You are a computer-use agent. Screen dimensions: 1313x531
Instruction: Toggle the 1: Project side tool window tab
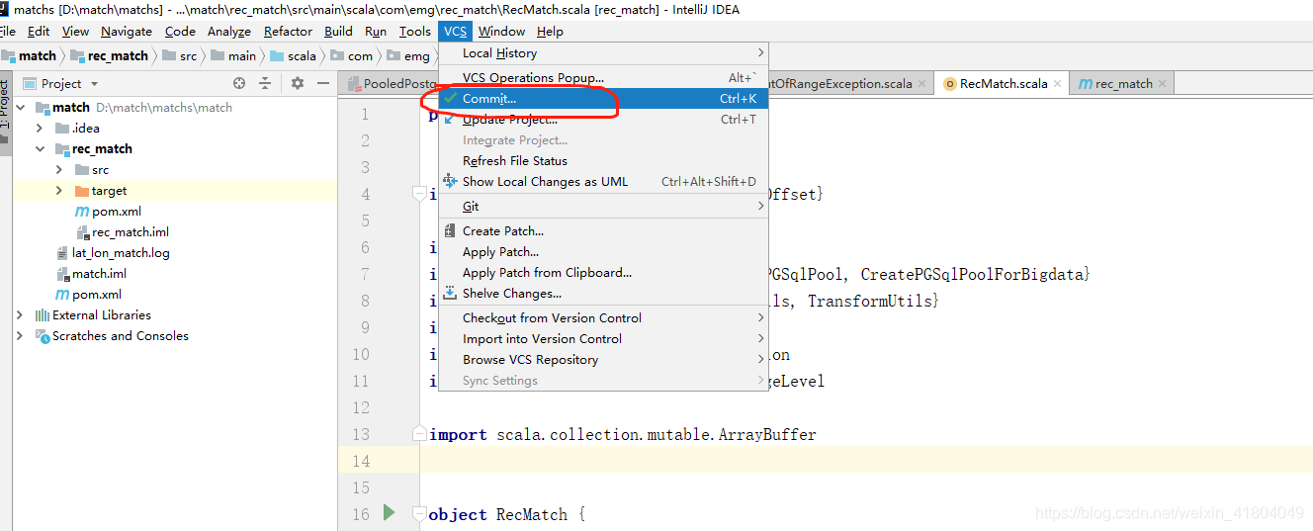click(x=5, y=105)
